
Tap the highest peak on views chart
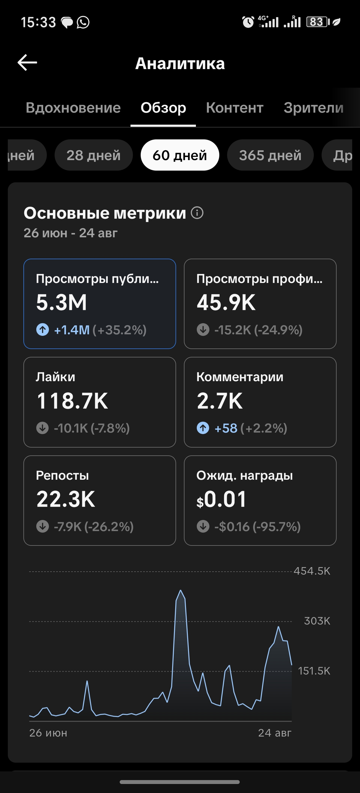pyautogui.click(x=181, y=591)
